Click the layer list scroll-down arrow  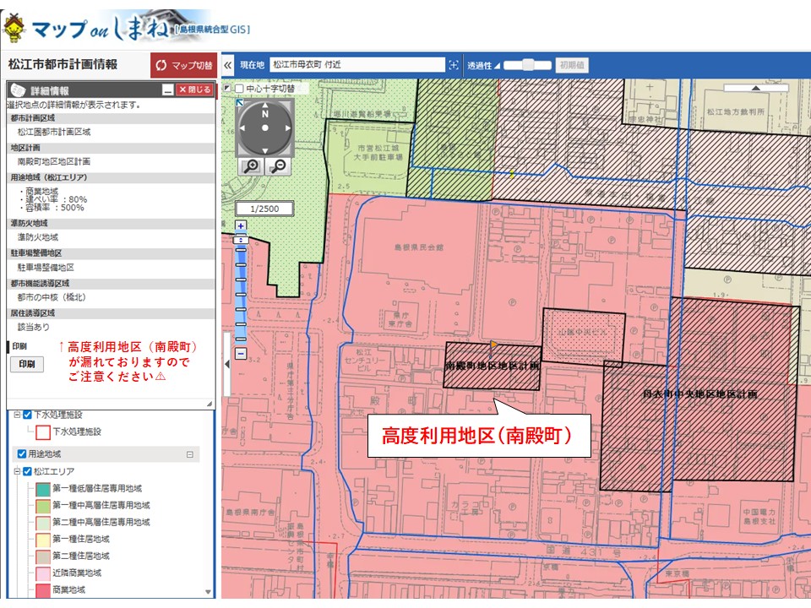(x=208, y=592)
